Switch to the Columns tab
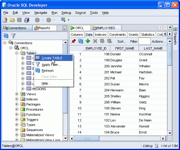This screenshot has height=150, width=180. 77,35
